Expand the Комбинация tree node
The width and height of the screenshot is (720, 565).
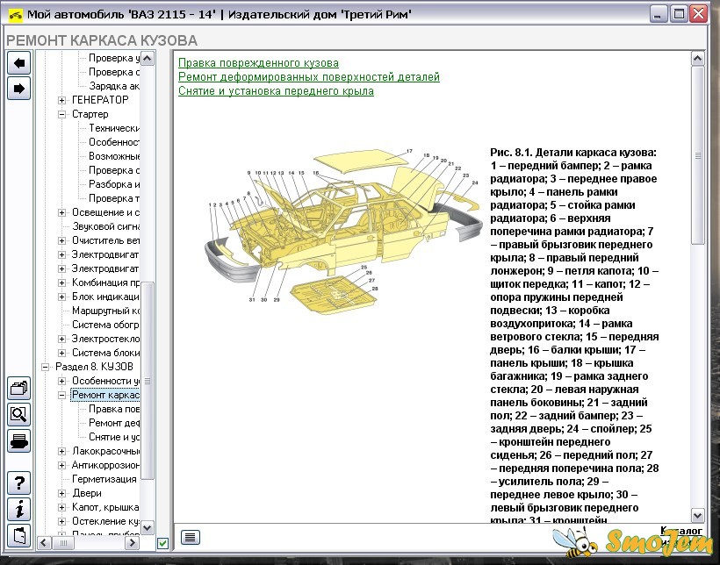(62, 282)
